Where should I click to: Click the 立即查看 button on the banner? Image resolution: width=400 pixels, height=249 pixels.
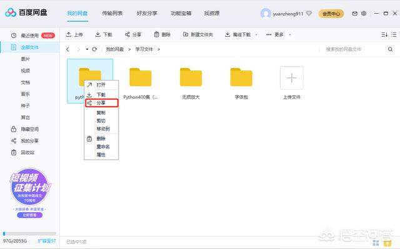point(30,215)
